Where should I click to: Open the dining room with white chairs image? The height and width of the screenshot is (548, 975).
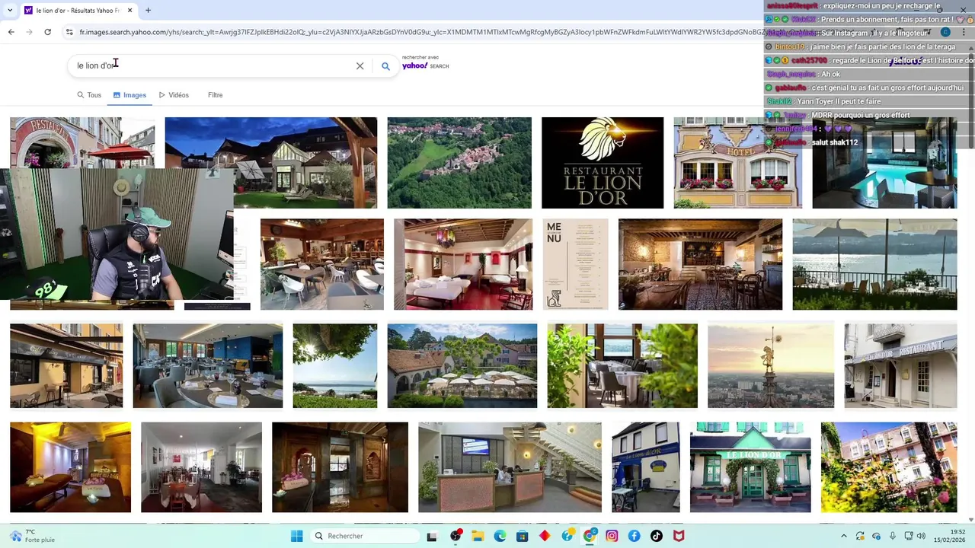pos(322,264)
